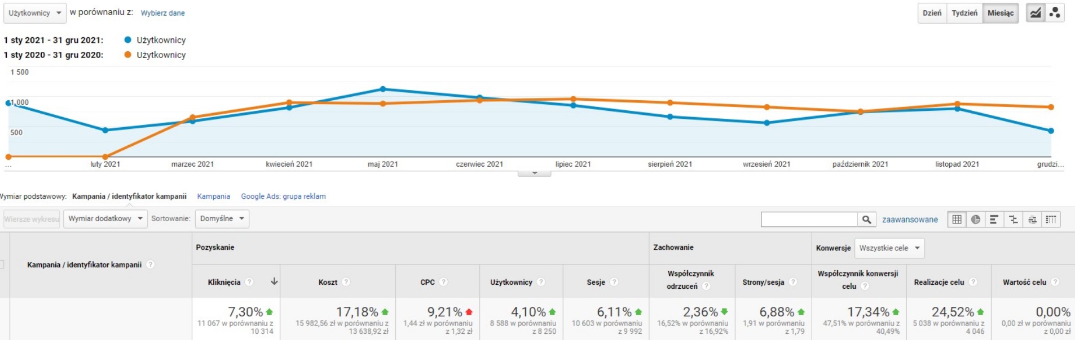The width and height of the screenshot is (1075, 340).
Task: Open the zaawansowane filter link
Action: 910,220
